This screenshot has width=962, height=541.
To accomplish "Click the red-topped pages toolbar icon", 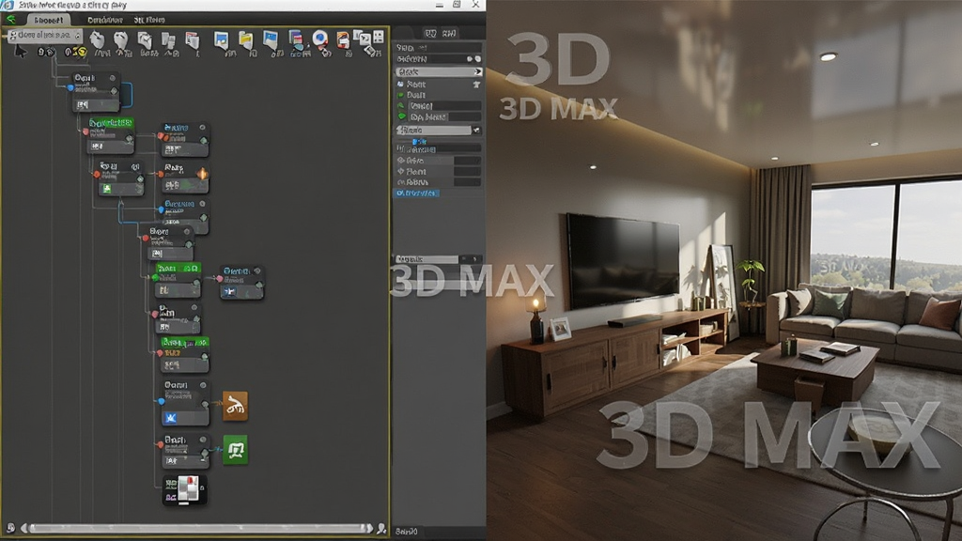I will coord(192,41).
